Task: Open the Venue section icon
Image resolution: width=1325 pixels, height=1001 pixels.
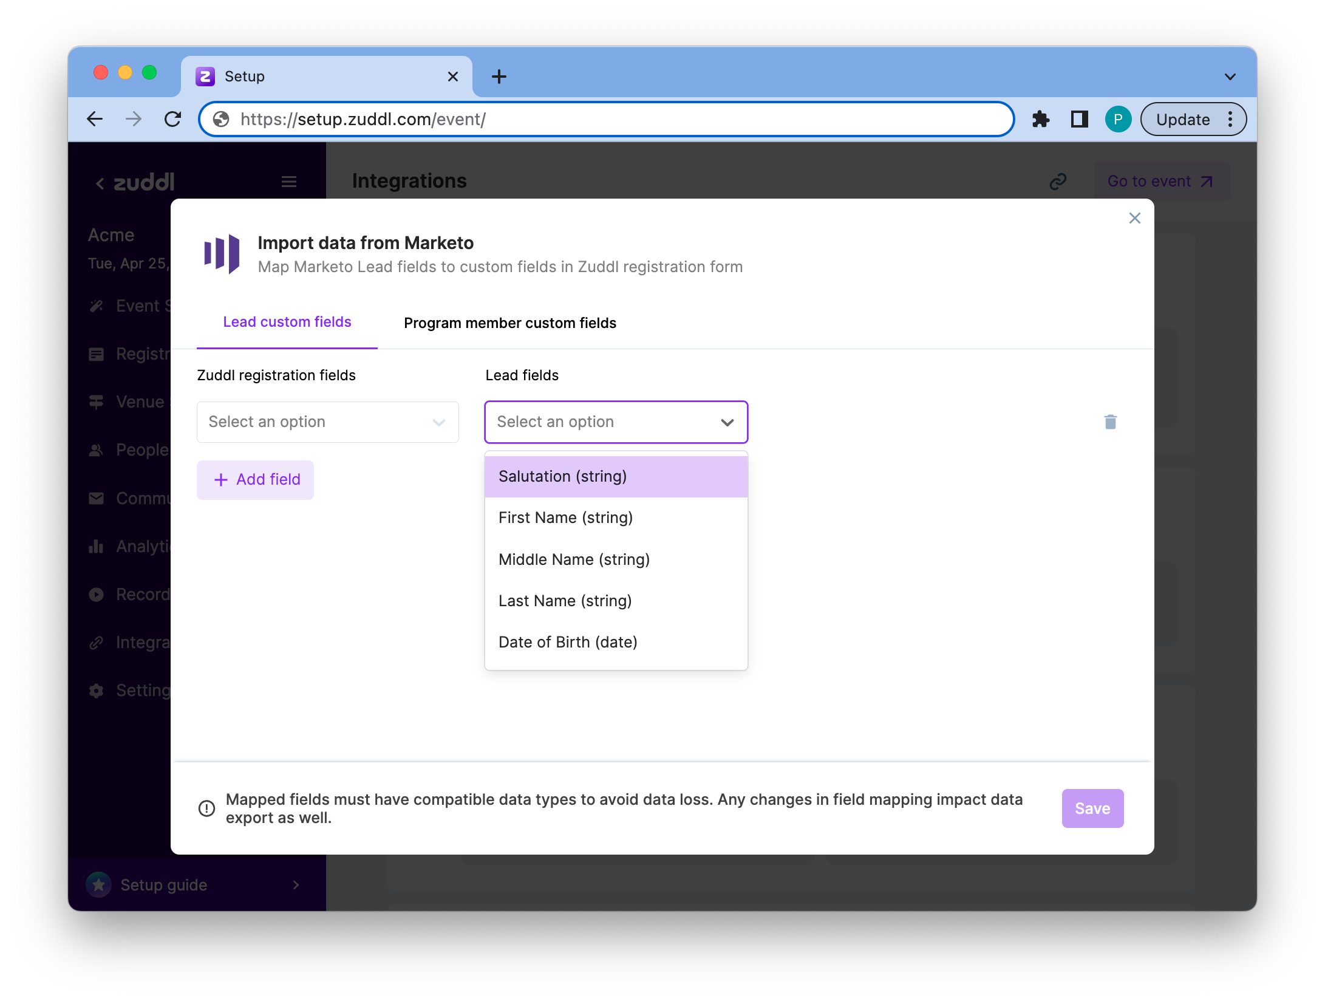Action: tap(97, 401)
